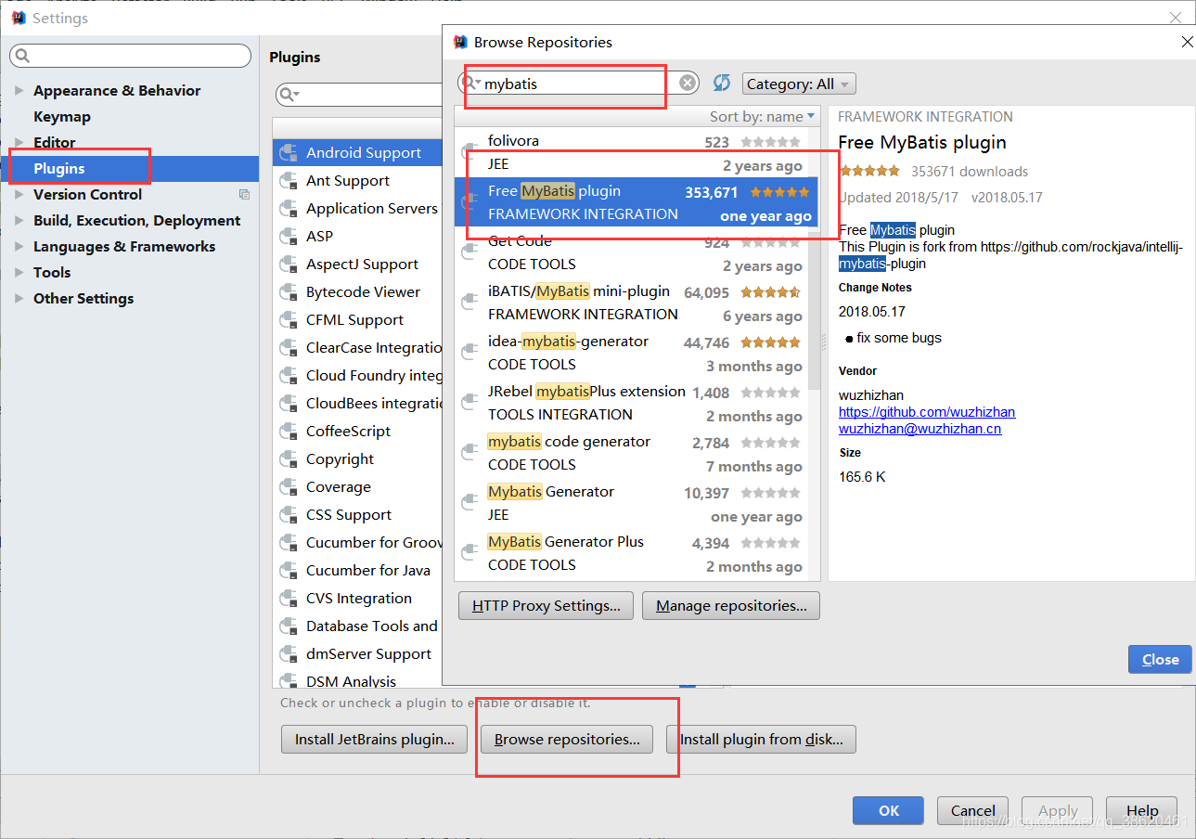
Task: Expand Build, Execution, Deployment group
Action: point(19,221)
